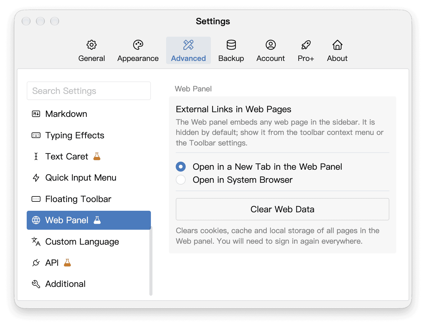
Task: Click the Account person icon
Action: coord(270,45)
